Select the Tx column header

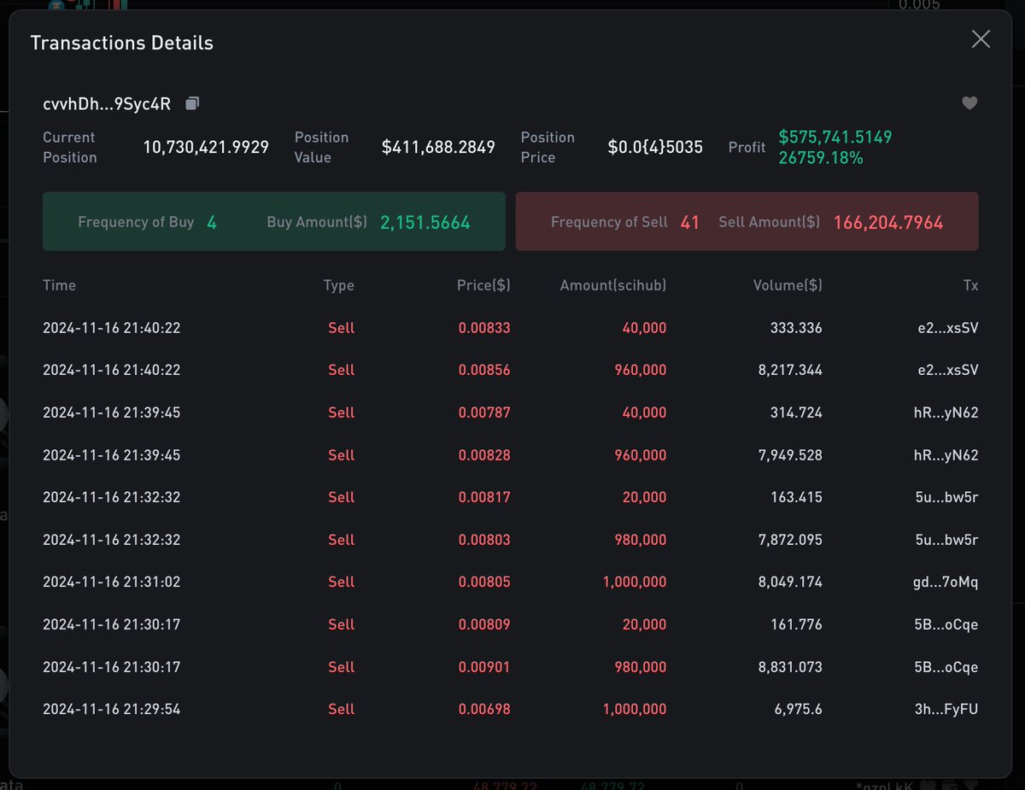(x=971, y=285)
